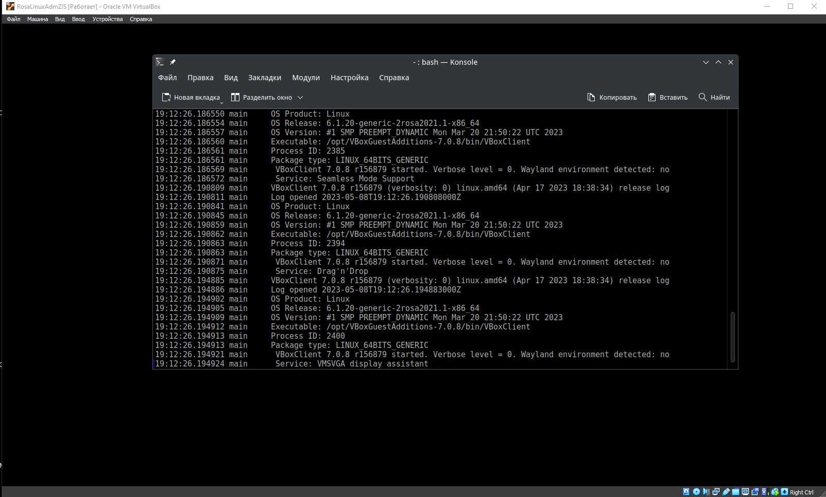Click the USB devices status icon
Viewport: 826px width, 497px height.
pyautogui.click(x=726, y=492)
